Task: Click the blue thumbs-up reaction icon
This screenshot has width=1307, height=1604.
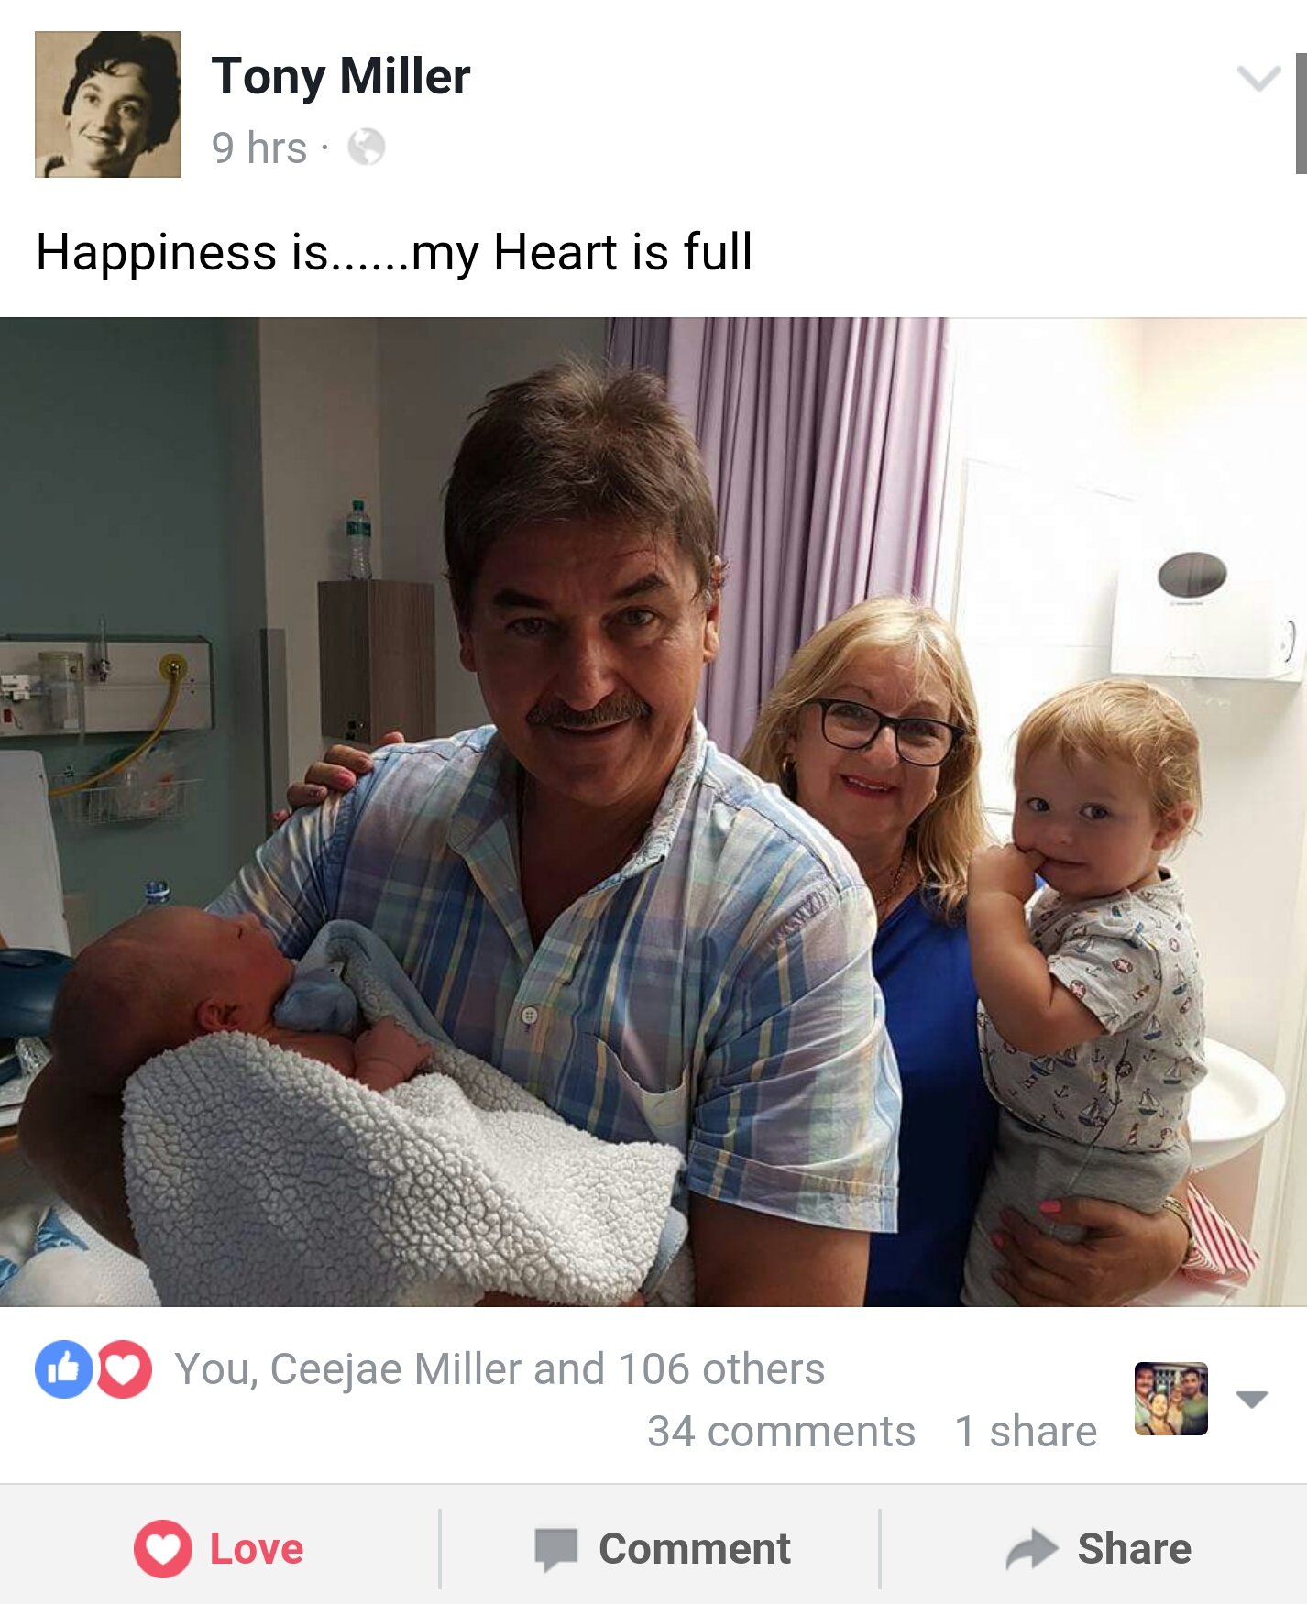Action: (x=63, y=1369)
